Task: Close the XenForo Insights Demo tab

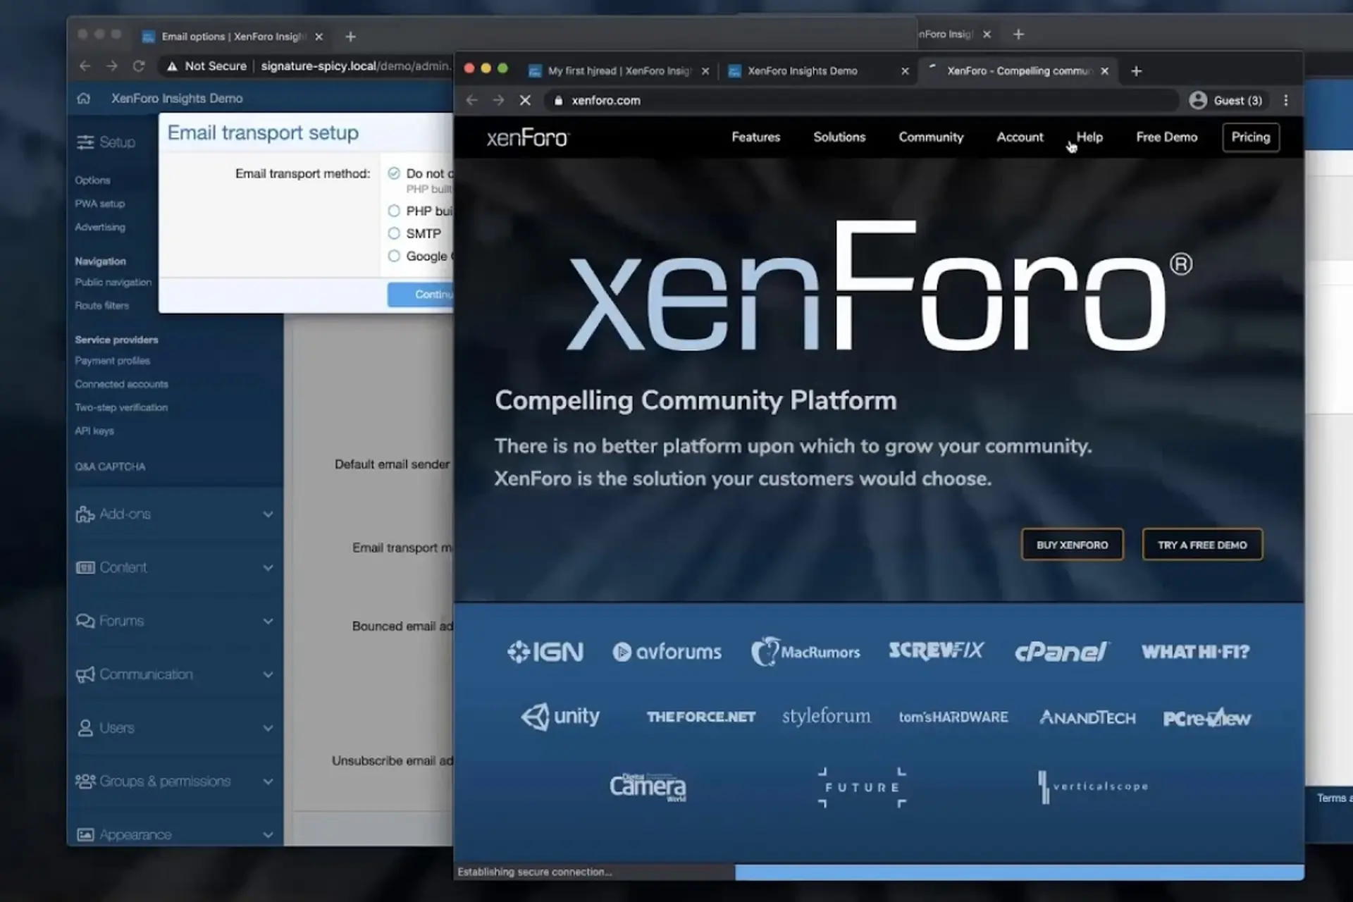Action: coord(905,71)
